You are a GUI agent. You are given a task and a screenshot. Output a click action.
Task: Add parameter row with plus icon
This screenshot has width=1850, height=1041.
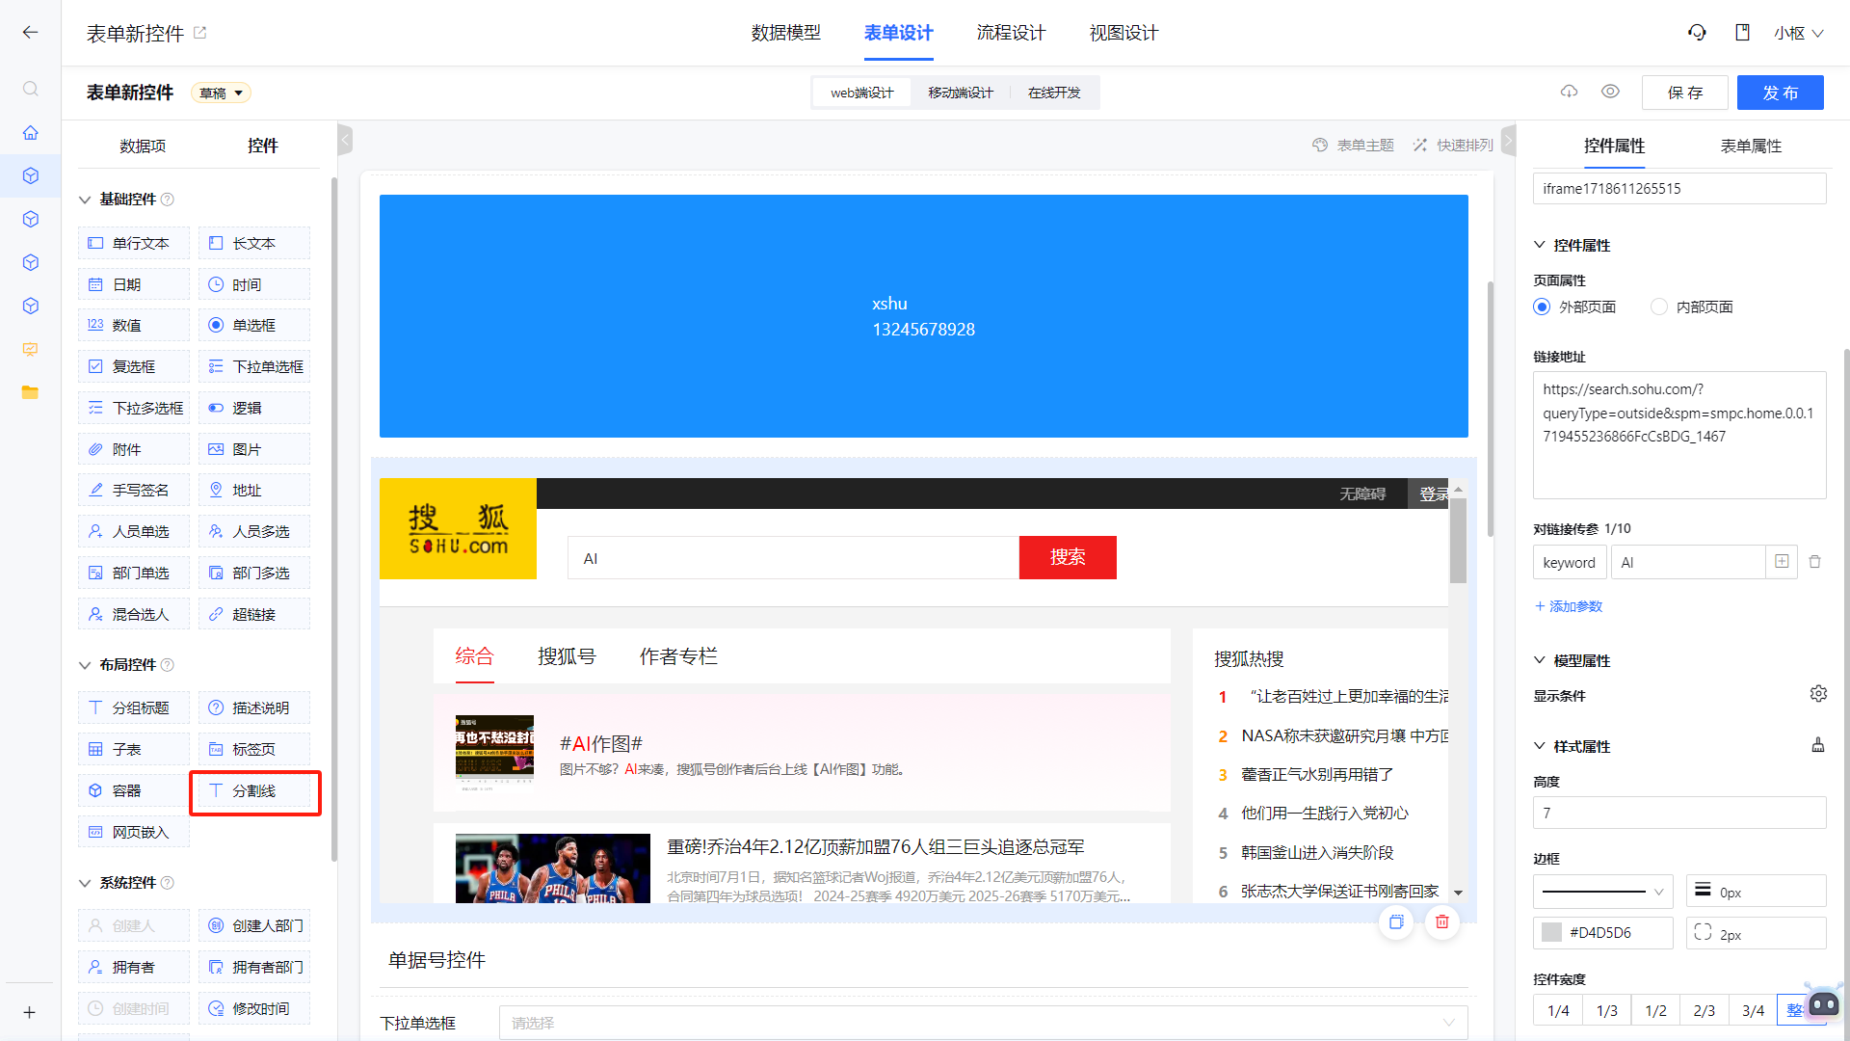coord(1782,561)
